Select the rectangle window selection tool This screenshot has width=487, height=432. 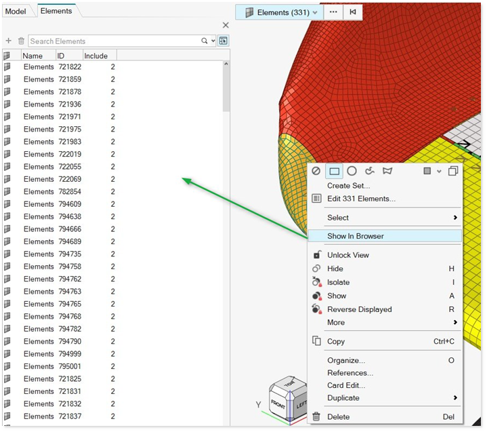pyautogui.click(x=334, y=171)
